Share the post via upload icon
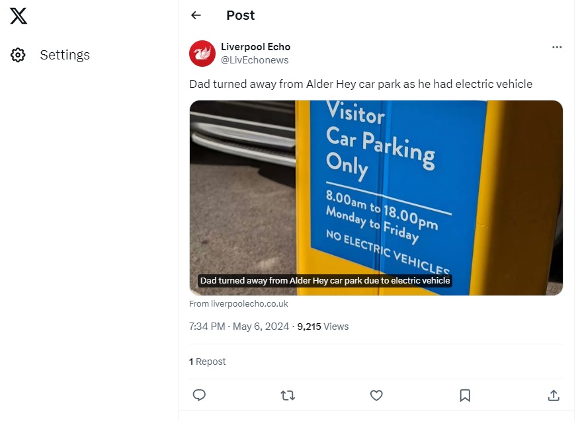This screenshot has width=580, height=421. coord(554,395)
